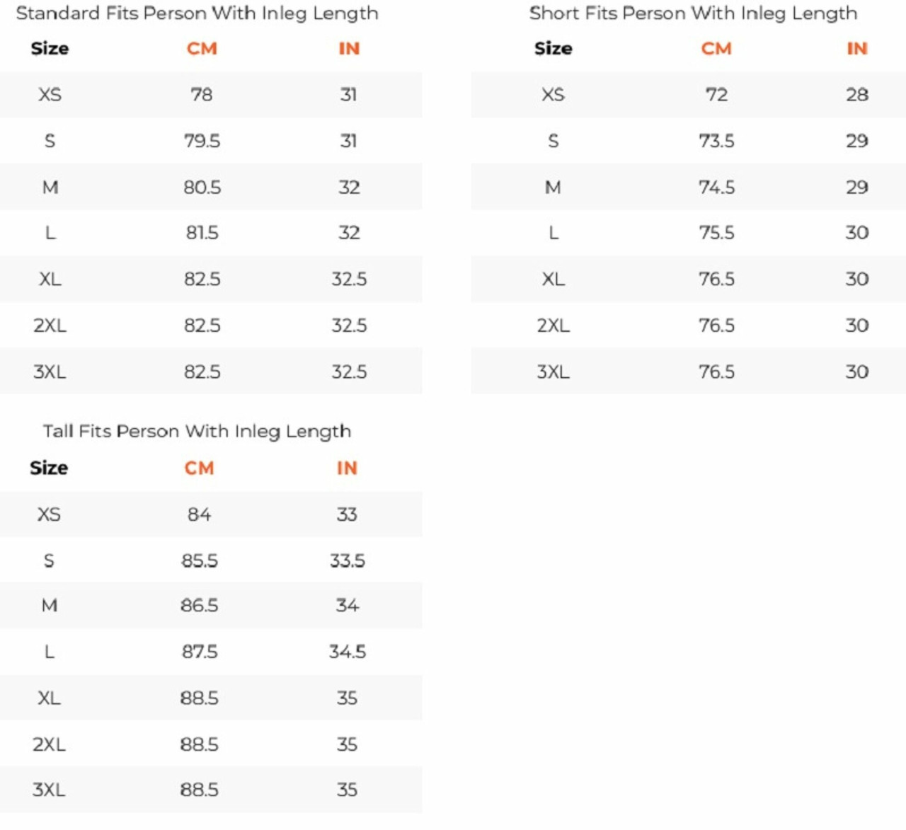Select the 81.5 cm cell for Standard L
This screenshot has height=830, width=906.
[202, 233]
